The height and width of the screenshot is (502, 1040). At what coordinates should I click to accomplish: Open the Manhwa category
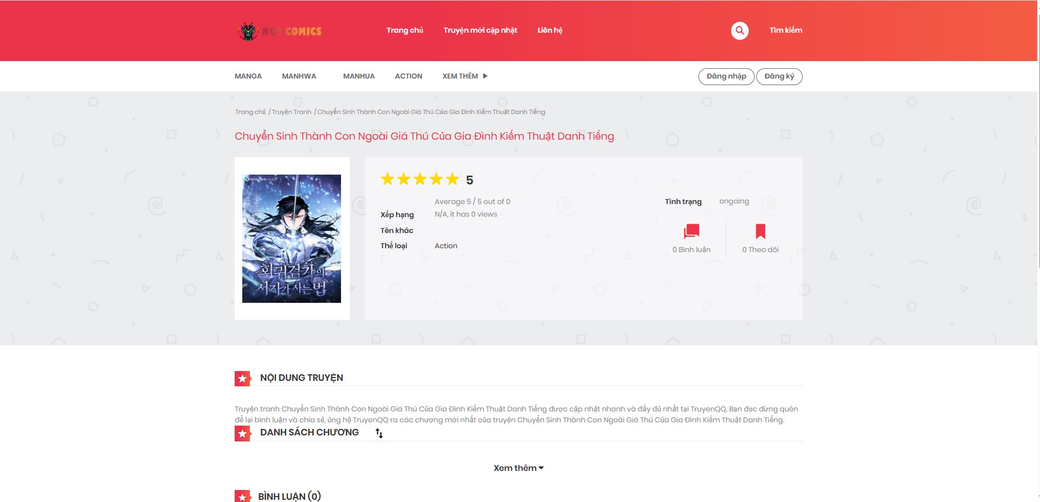point(299,76)
